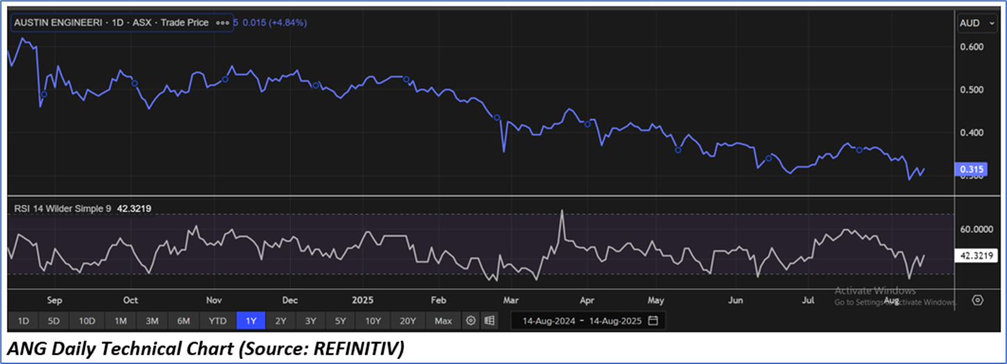Screen dimensions: 1007x364
Task: Click the axis settings icon at bottom-right
Action: 977,300
